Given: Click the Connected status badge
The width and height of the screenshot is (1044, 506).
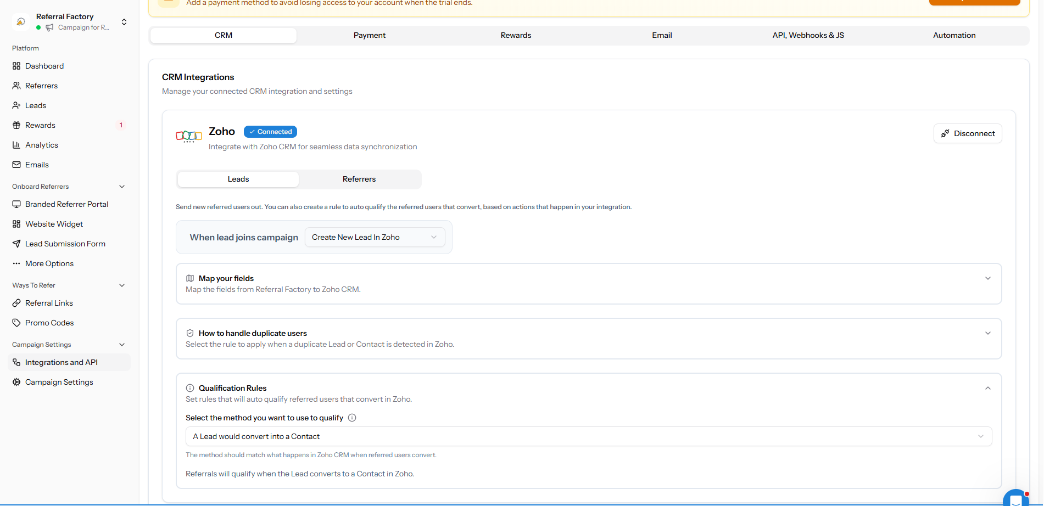Looking at the screenshot, I should click(x=270, y=132).
